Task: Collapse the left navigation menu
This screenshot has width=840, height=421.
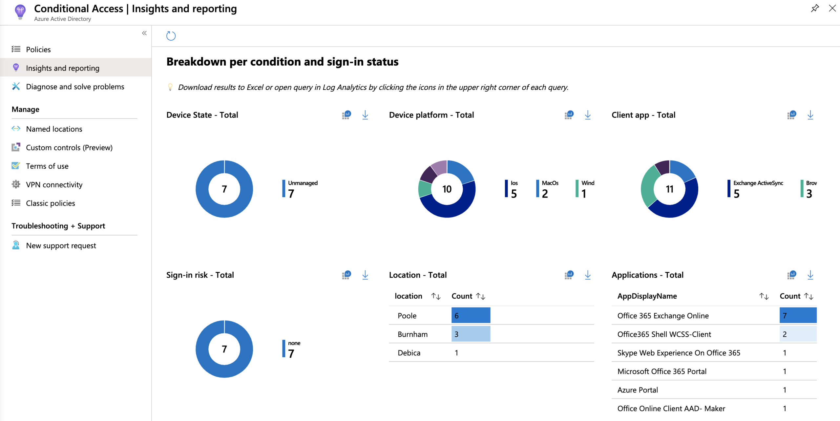Action: [x=144, y=33]
